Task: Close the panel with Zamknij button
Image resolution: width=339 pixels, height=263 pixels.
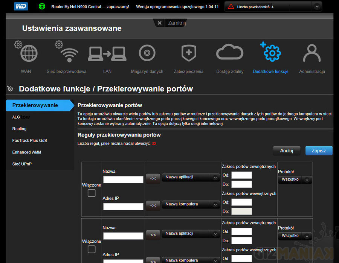Action: pos(172,23)
